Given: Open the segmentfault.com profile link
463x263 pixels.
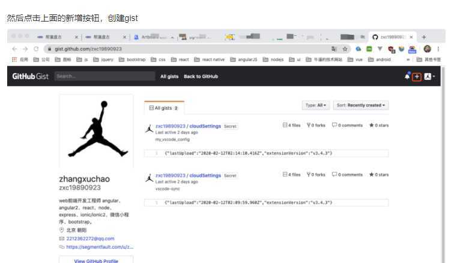Looking at the screenshot, I should coord(100,247).
